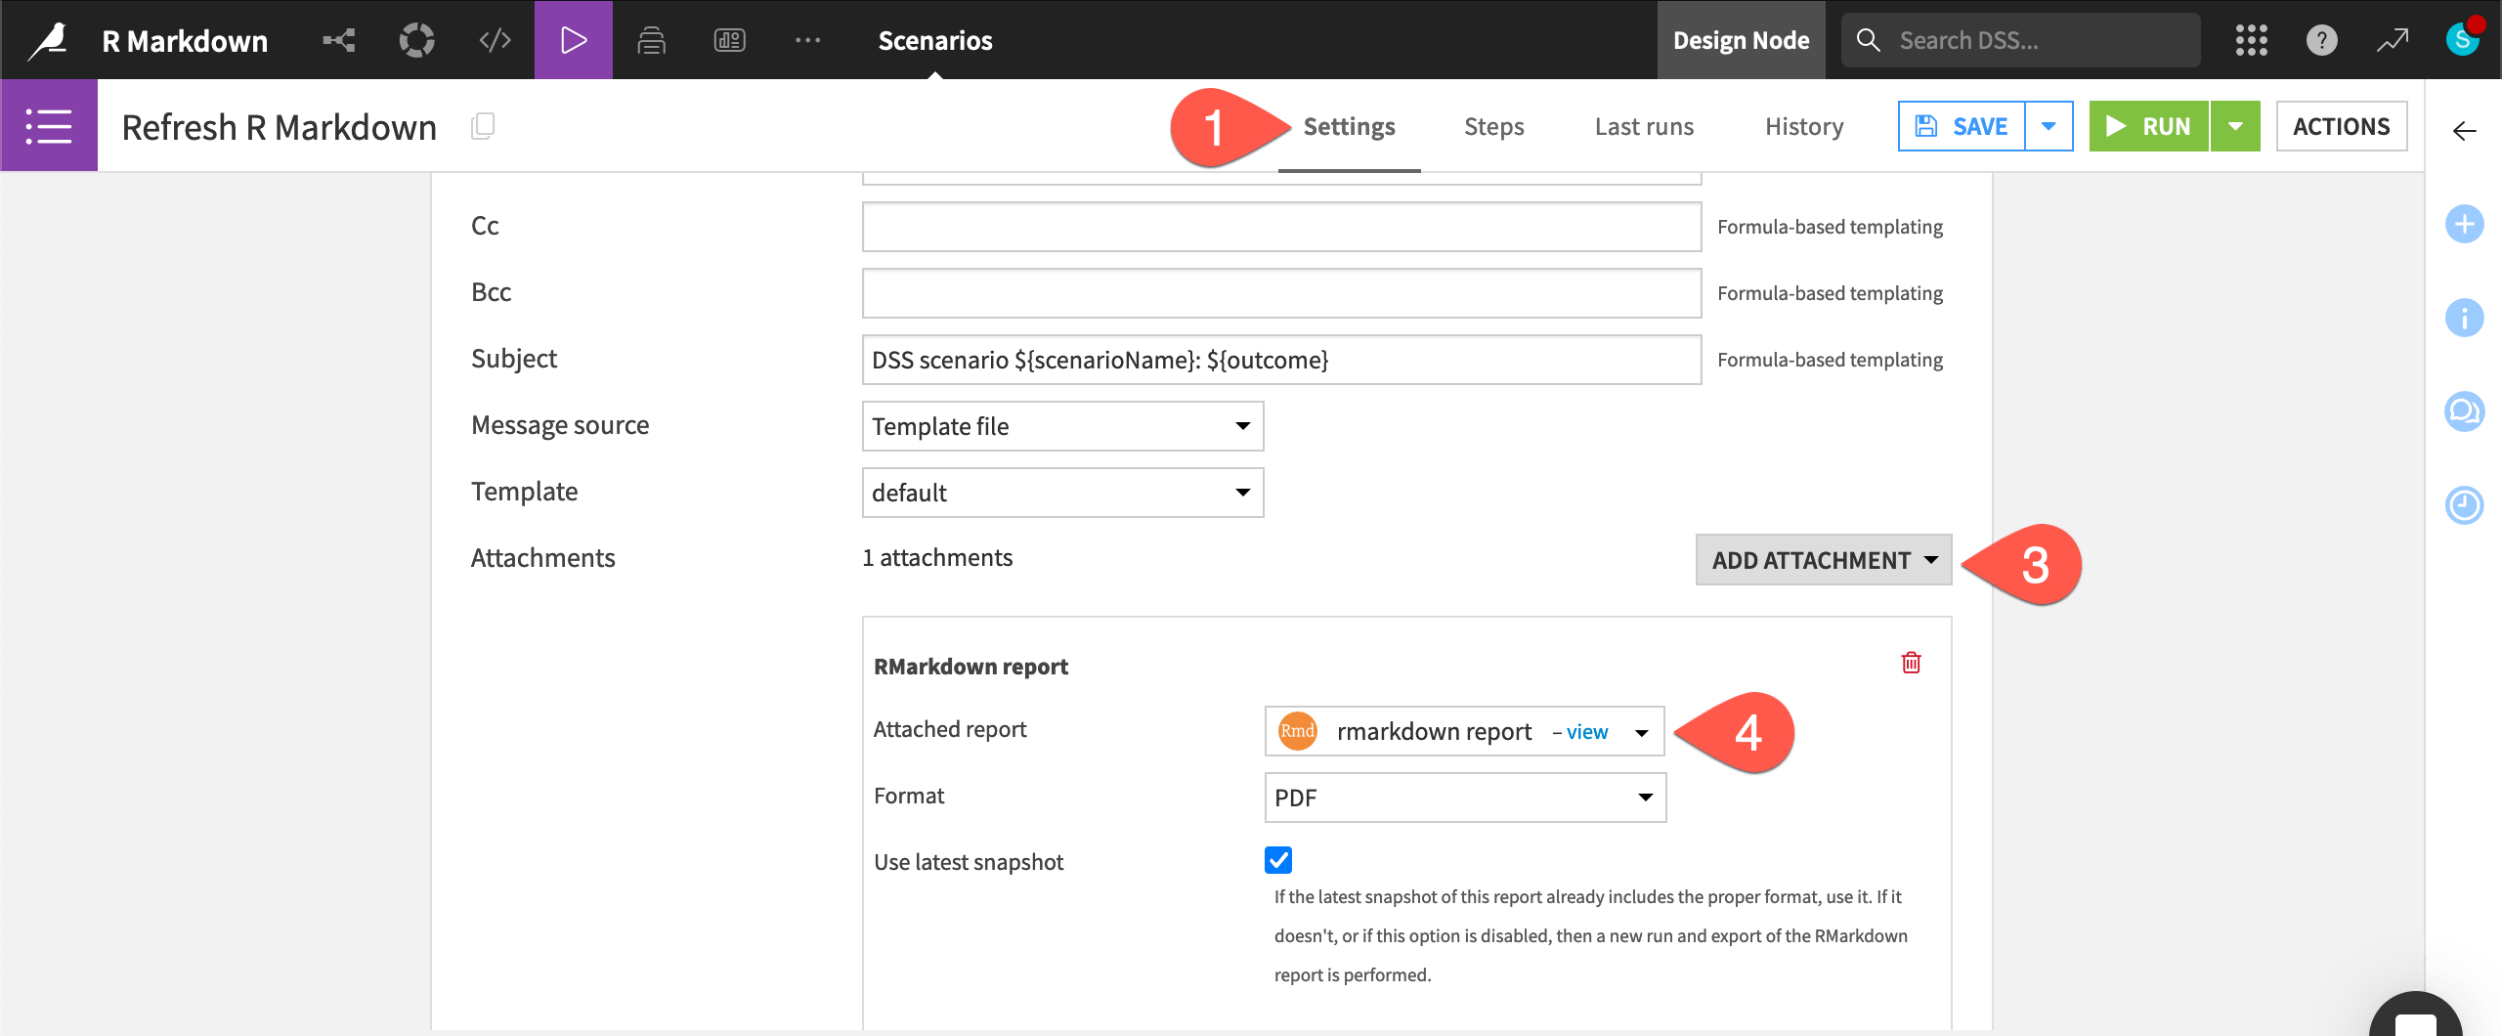Click the green Run button
The width and height of the screenshot is (2502, 1036).
(x=2148, y=126)
